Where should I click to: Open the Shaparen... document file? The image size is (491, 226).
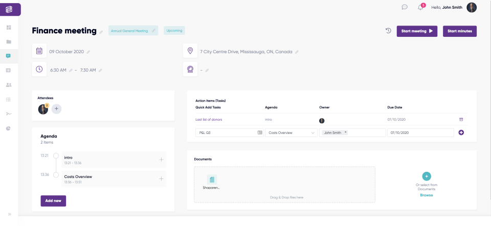tap(212, 182)
